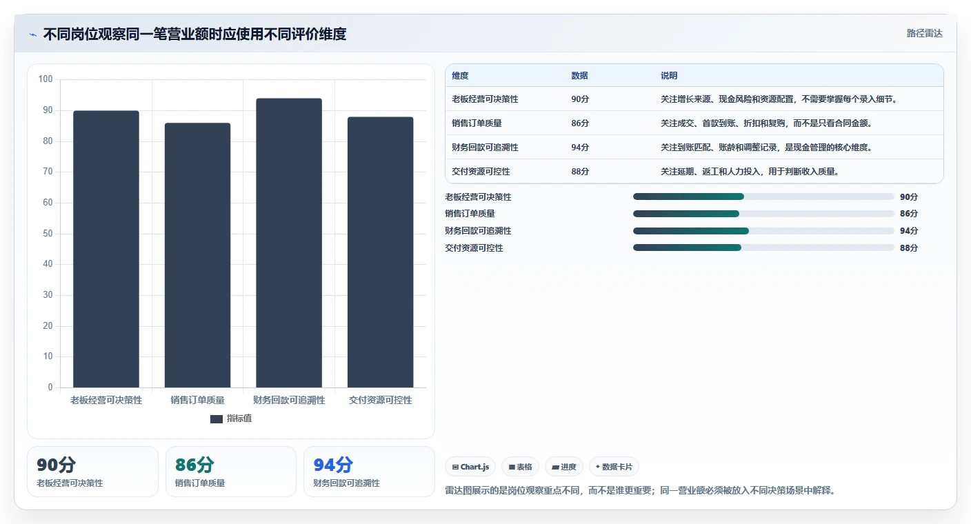
Task: Click 老板经营可决策性 label in progress list
Action: (x=479, y=197)
